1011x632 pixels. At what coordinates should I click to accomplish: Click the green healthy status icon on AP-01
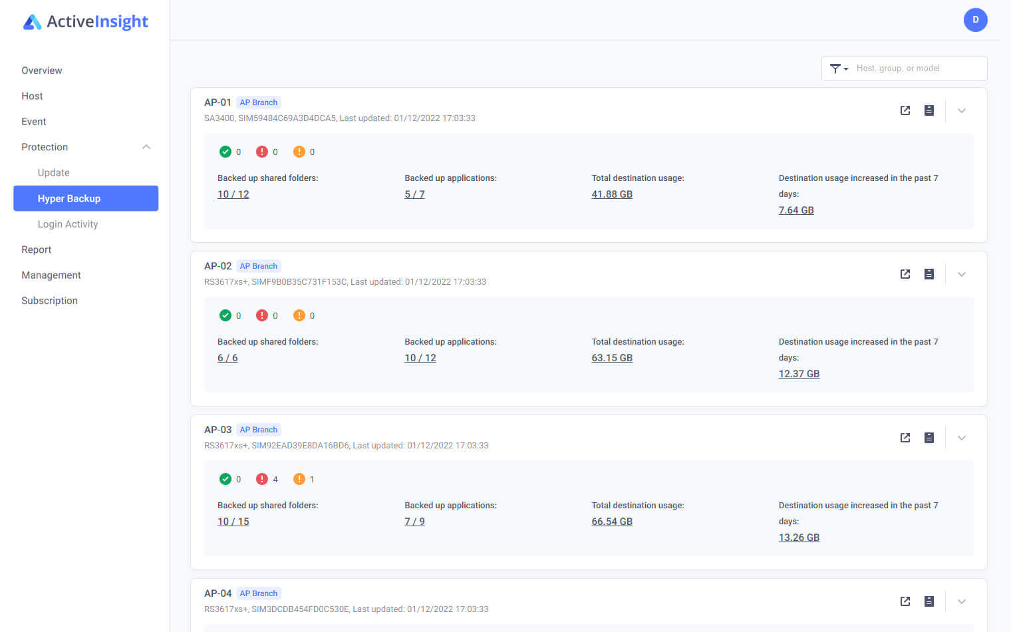coord(226,151)
